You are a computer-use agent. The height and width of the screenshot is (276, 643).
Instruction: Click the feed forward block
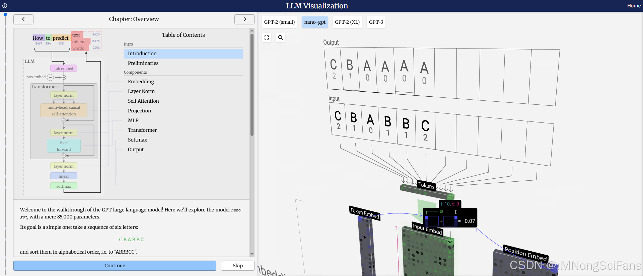point(64,146)
